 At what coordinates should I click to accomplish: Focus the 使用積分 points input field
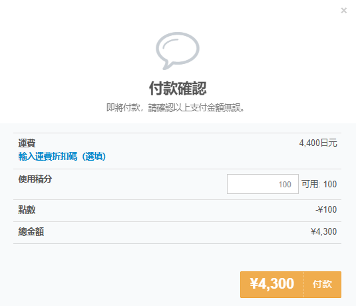click(x=263, y=184)
